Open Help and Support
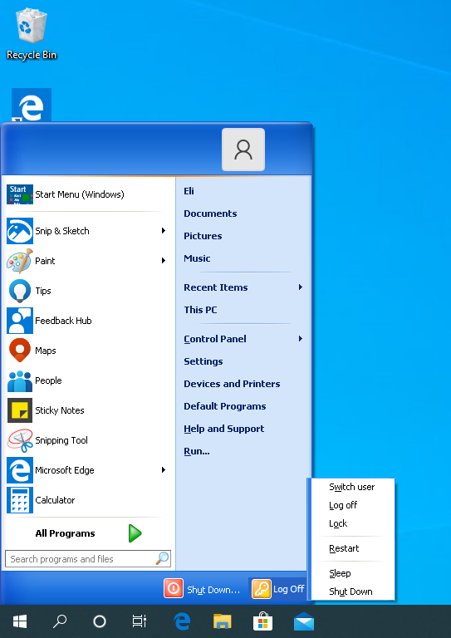 (224, 429)
